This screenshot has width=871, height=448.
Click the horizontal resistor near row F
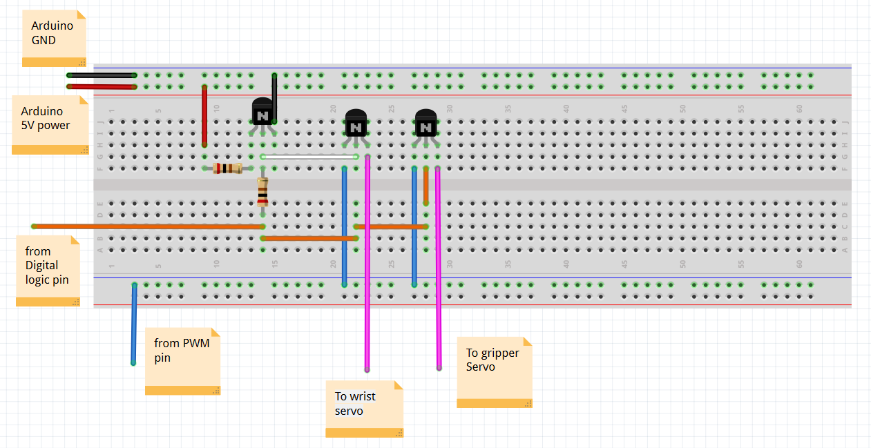(228, 167)
